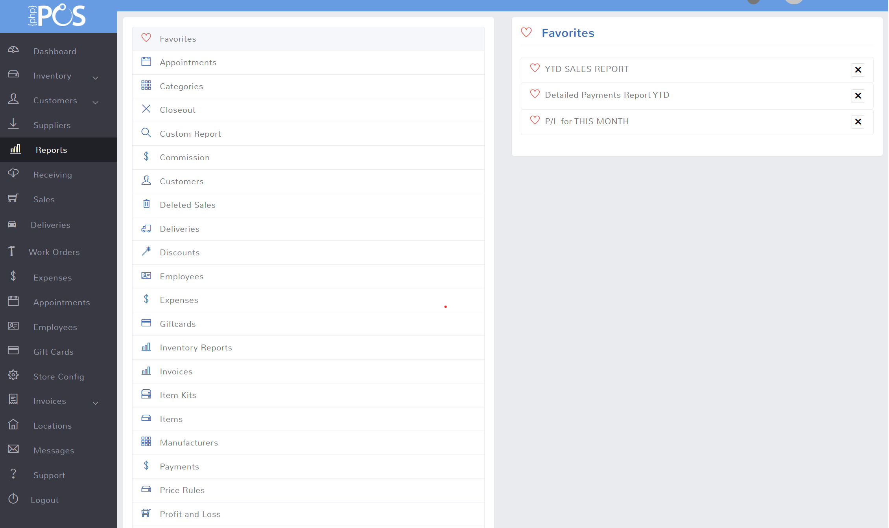Click the Receiving cloud download icon

click(13, 173)
